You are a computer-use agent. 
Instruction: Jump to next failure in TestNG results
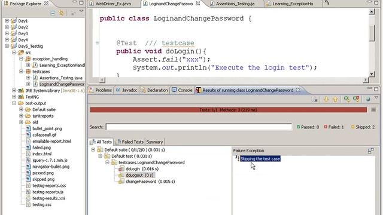pyautogui.click(x=326, y=99)
